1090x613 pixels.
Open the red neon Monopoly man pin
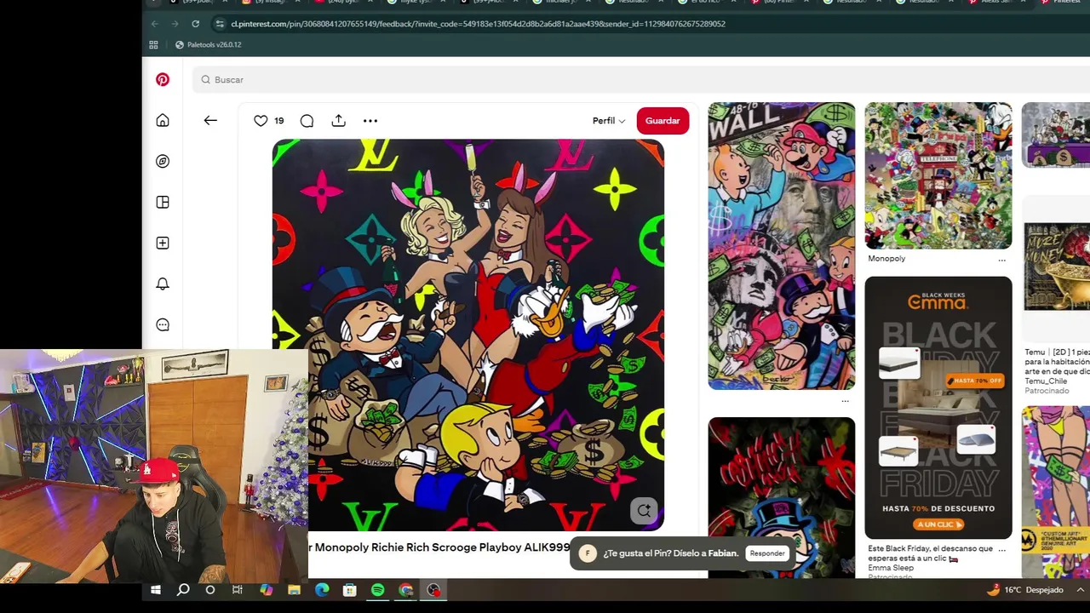click(782, 497)
